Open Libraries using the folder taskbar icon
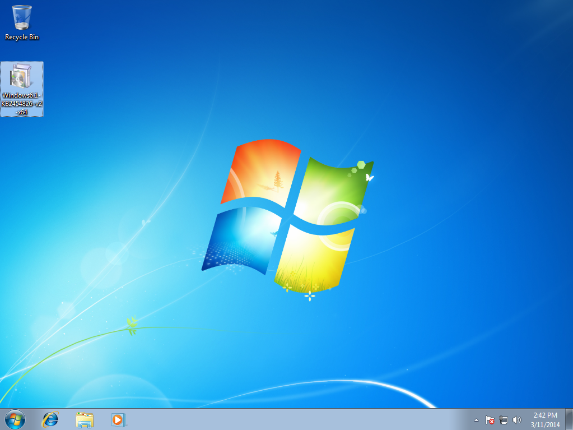 pyautogui.click(x=85, y=419)
